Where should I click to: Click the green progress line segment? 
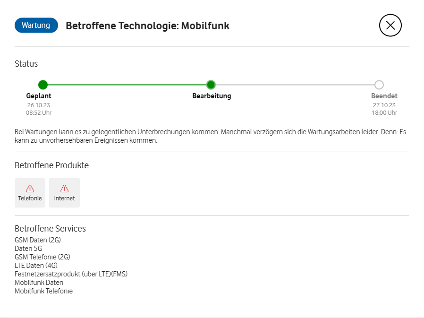[127, 85]
